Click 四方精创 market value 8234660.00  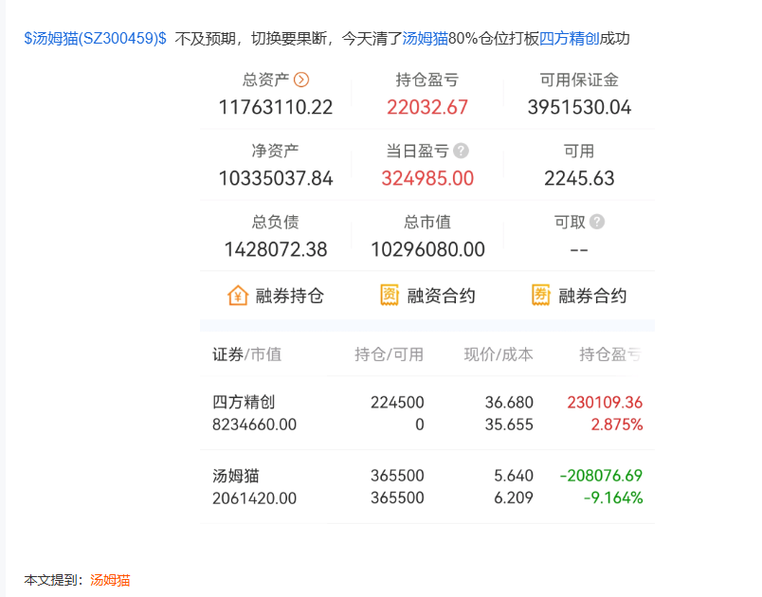point(254,425)
